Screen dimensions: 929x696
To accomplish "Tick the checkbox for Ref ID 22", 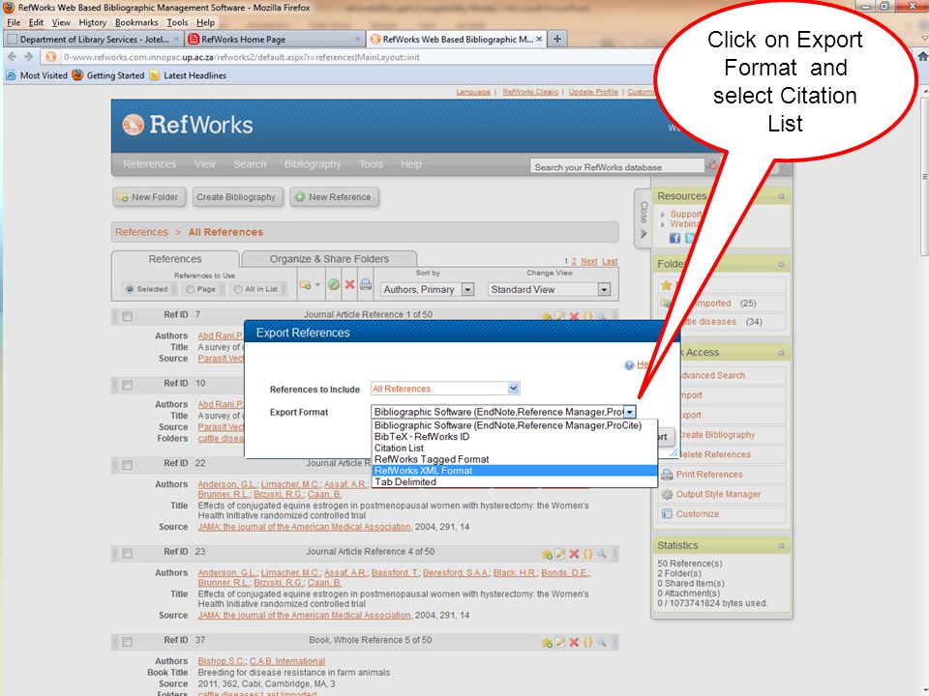I will [128, 465].
